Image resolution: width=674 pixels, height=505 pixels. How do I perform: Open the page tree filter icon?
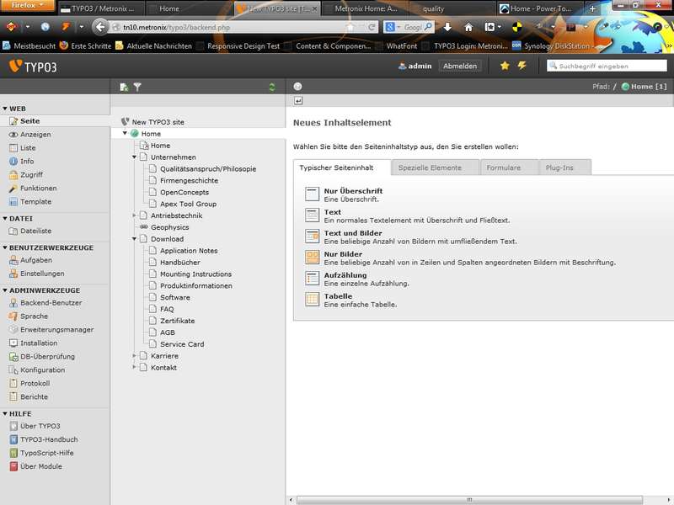pos(137,87)
